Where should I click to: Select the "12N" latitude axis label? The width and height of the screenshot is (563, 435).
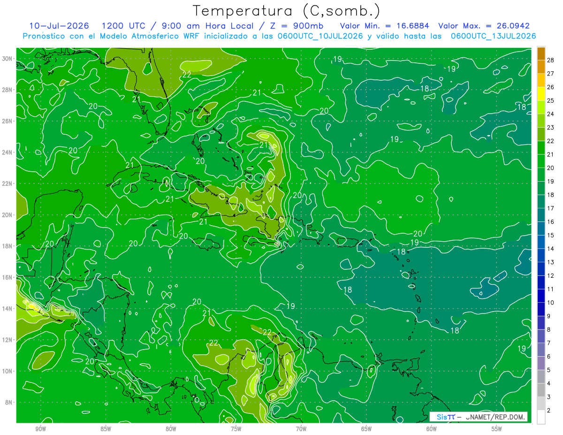coord(8,340)
